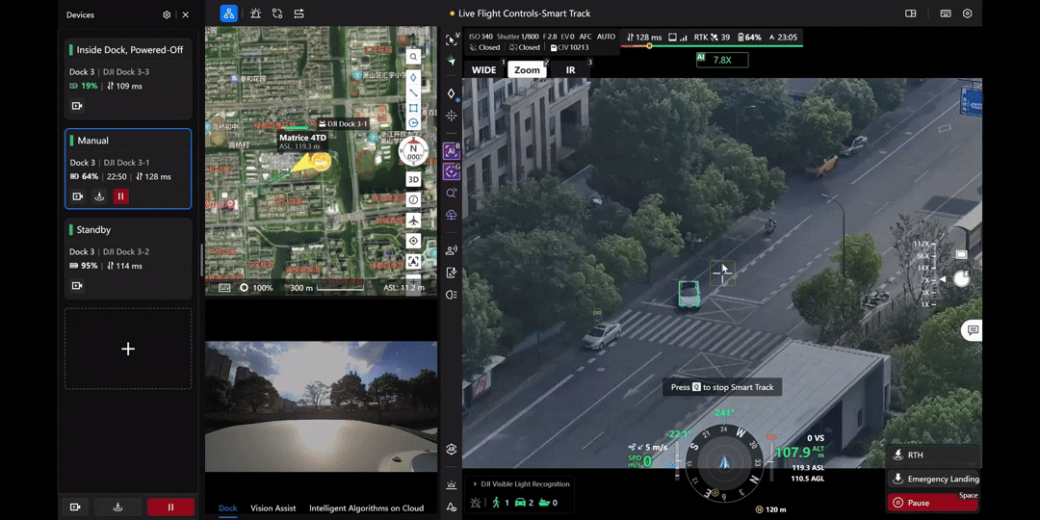Viewport: 1040px width, 520px height.
Task: Click the Emergency Landing button
Action: pos(932,479)
